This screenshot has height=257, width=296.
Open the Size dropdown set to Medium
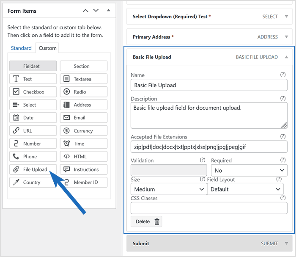(168, 189)
